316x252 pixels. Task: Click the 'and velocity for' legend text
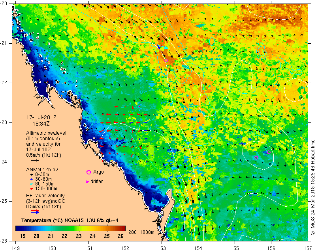[43, 144]
